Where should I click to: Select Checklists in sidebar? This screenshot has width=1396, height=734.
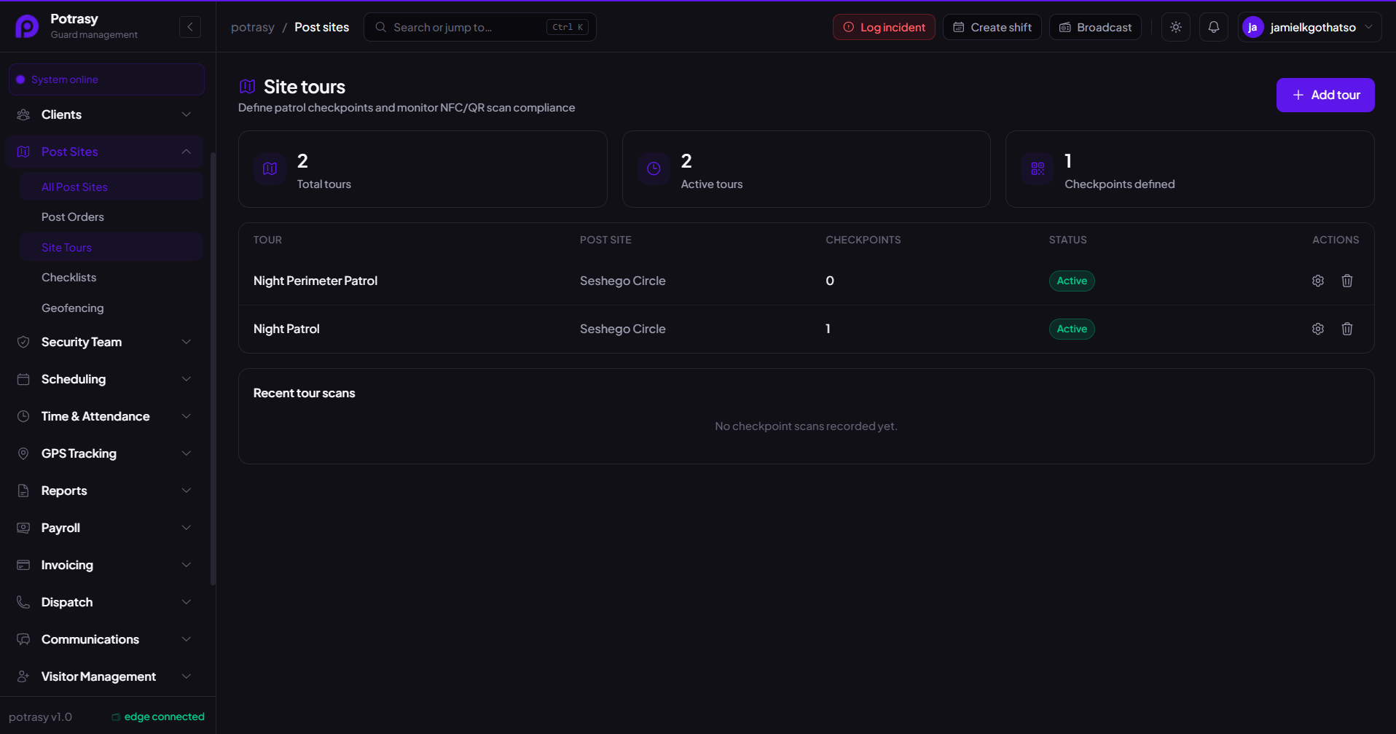(111, 278)
